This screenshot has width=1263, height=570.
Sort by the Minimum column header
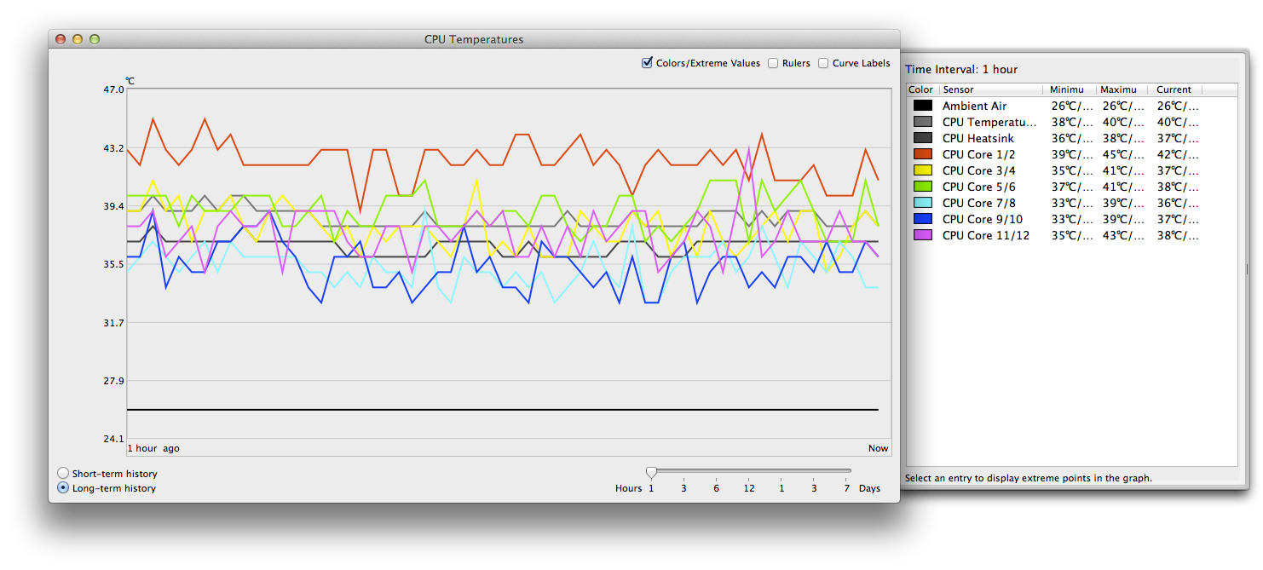tap(1070, 89)
